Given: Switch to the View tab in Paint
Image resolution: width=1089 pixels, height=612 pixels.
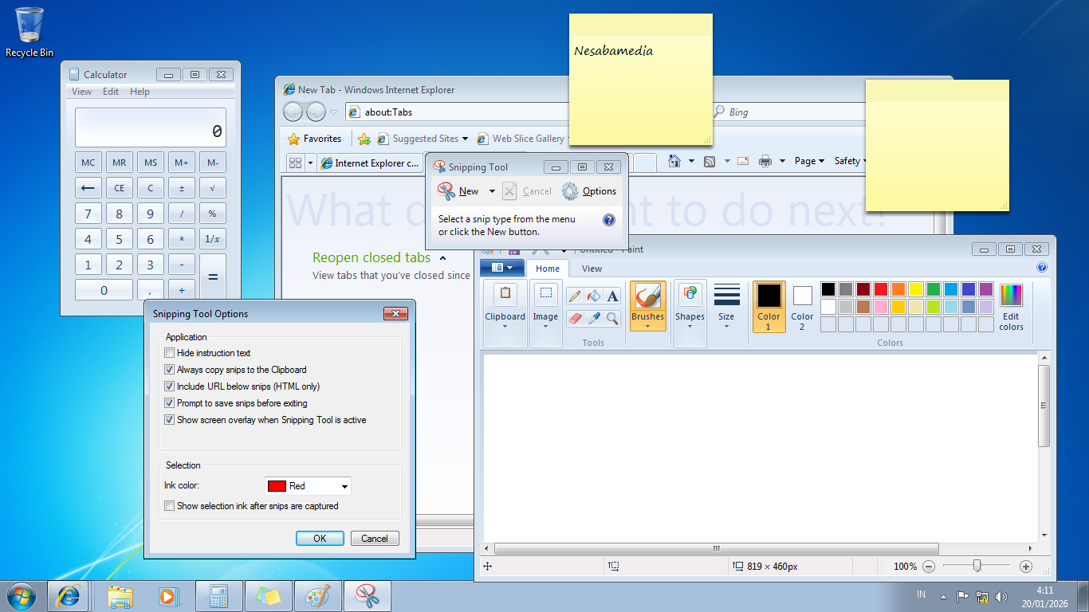Looking at the screenshot, I should (x=592, y=269).
